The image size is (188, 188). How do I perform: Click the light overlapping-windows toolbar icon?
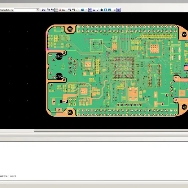click(x=48, y=10)
